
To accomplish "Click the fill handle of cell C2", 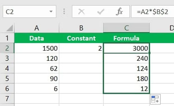I will pos(149,53).
